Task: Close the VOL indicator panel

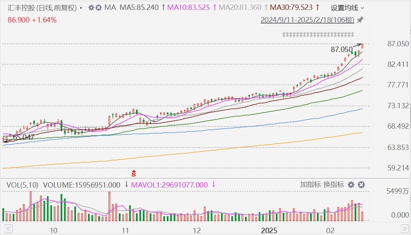Action: [361, 185]
